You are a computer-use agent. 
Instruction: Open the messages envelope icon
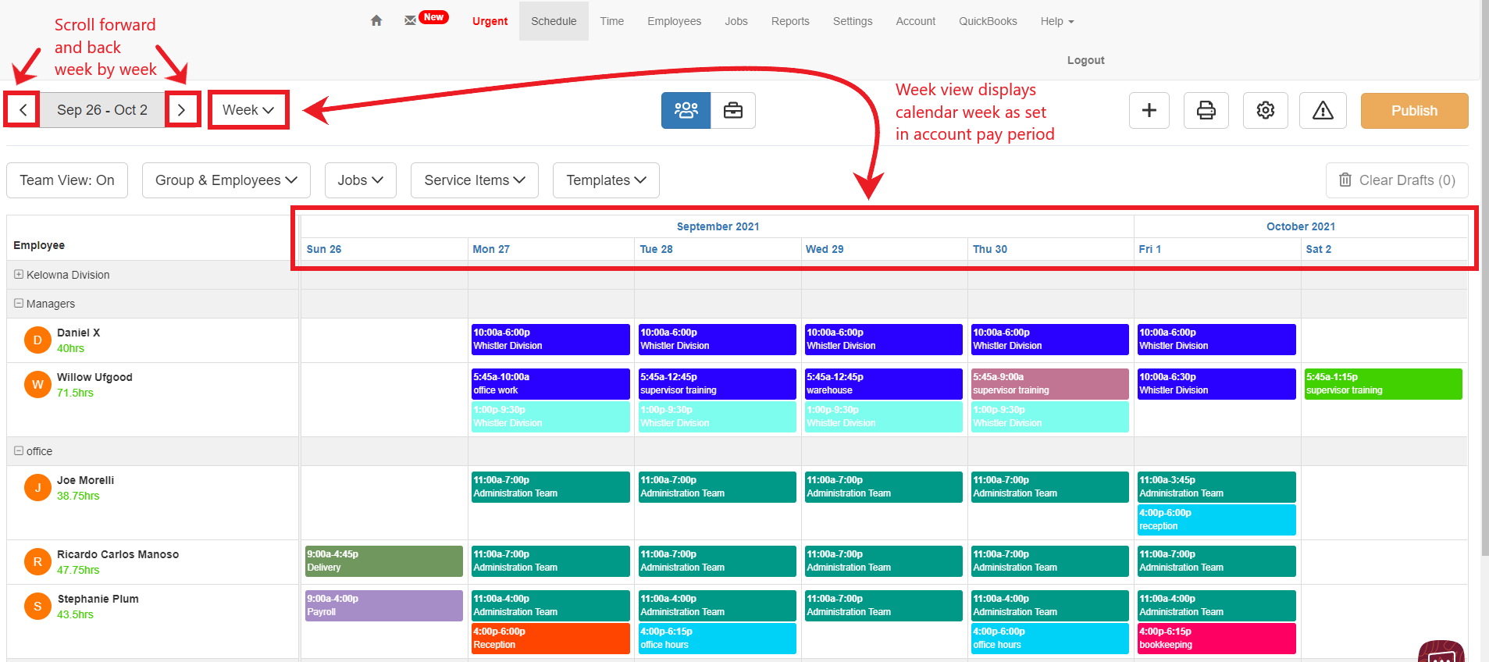pos(410,21)
